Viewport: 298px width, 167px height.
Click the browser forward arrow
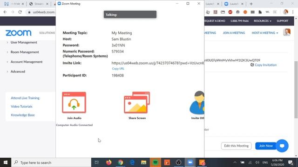click(x=13, y=12)
